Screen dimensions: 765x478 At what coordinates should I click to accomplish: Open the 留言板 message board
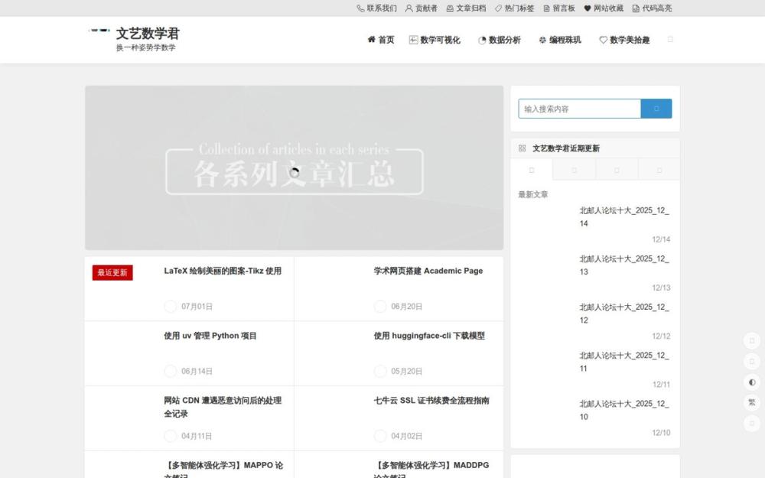coord(559,8)
